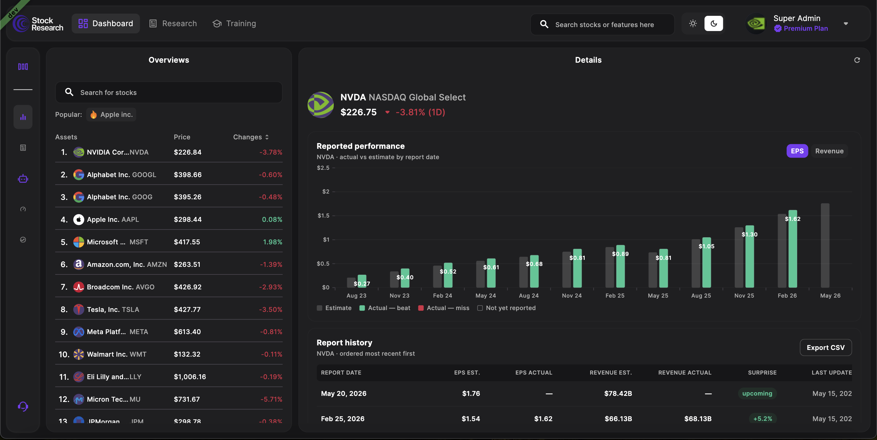The width and height of the screenshot is (877, 440).
Task: Open the Research tab
Action: (x=173, y=23)
